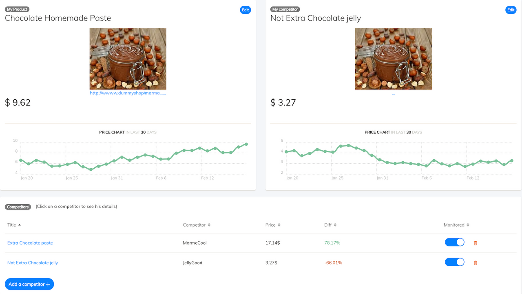Screen dimensions: 522x294
Task: Open the Extra Chocolate paste link
Action: [30, 243]
